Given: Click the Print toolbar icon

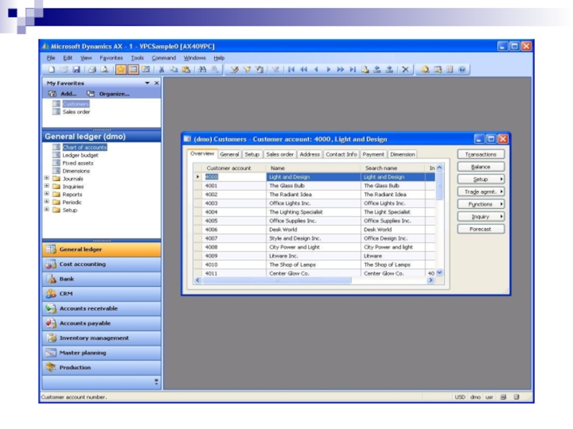Looking at the screenshot, I should tap(92, 69).
